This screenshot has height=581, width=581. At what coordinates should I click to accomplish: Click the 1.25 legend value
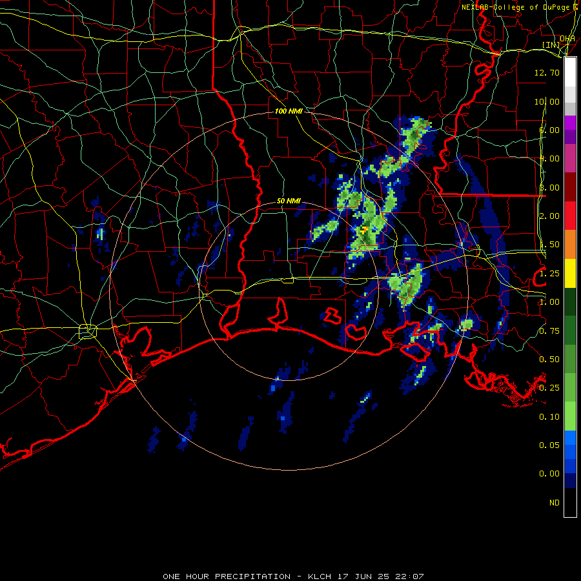pyautogui.click(x=549, y=274)
